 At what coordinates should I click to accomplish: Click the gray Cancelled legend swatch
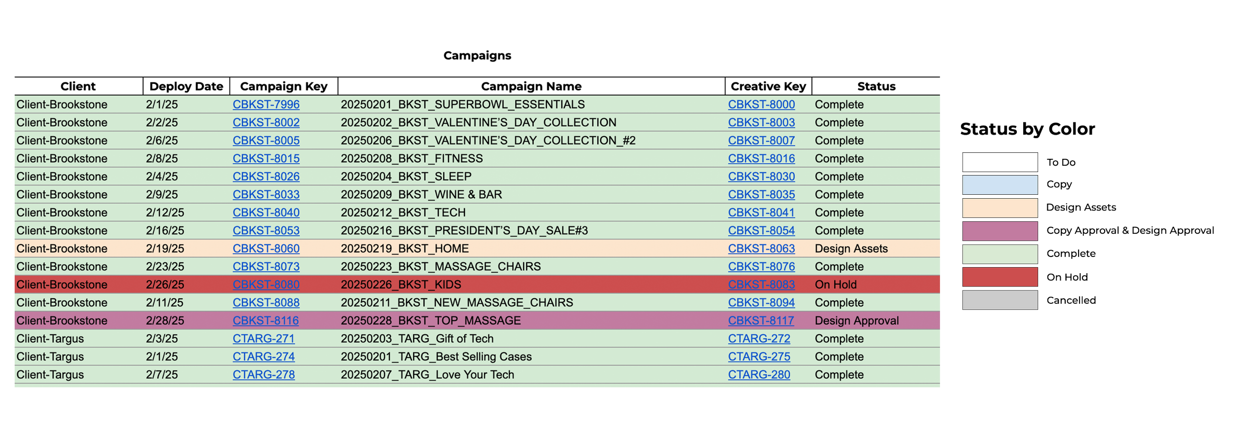tap(1000, 300)
